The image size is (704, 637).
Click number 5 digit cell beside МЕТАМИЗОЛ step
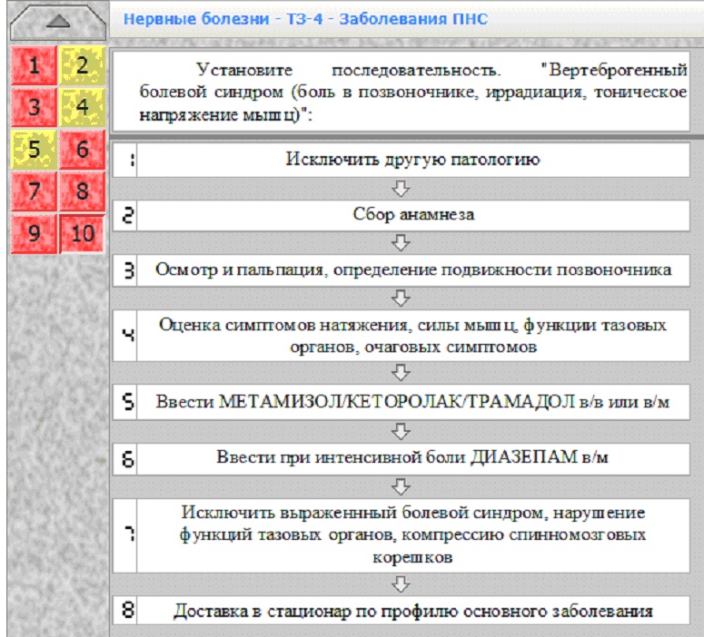[x=125, y=402]
